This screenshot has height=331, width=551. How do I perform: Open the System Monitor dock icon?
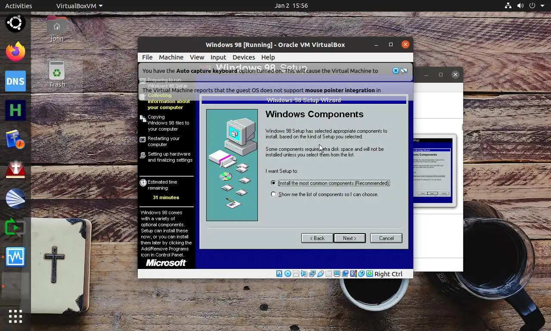[x=15, y=257]
